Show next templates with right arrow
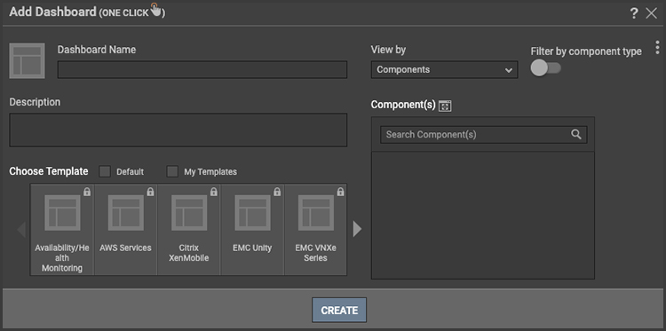The height and width of the screenshot is (331, 666). [357, 229]
